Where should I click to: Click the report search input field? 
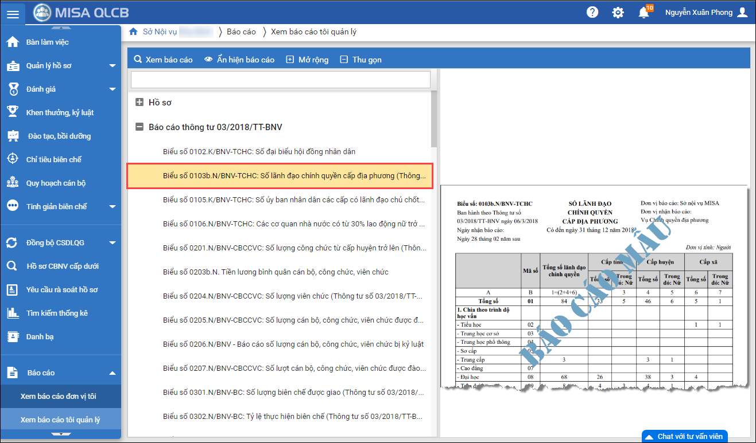(x=280, y=79)
